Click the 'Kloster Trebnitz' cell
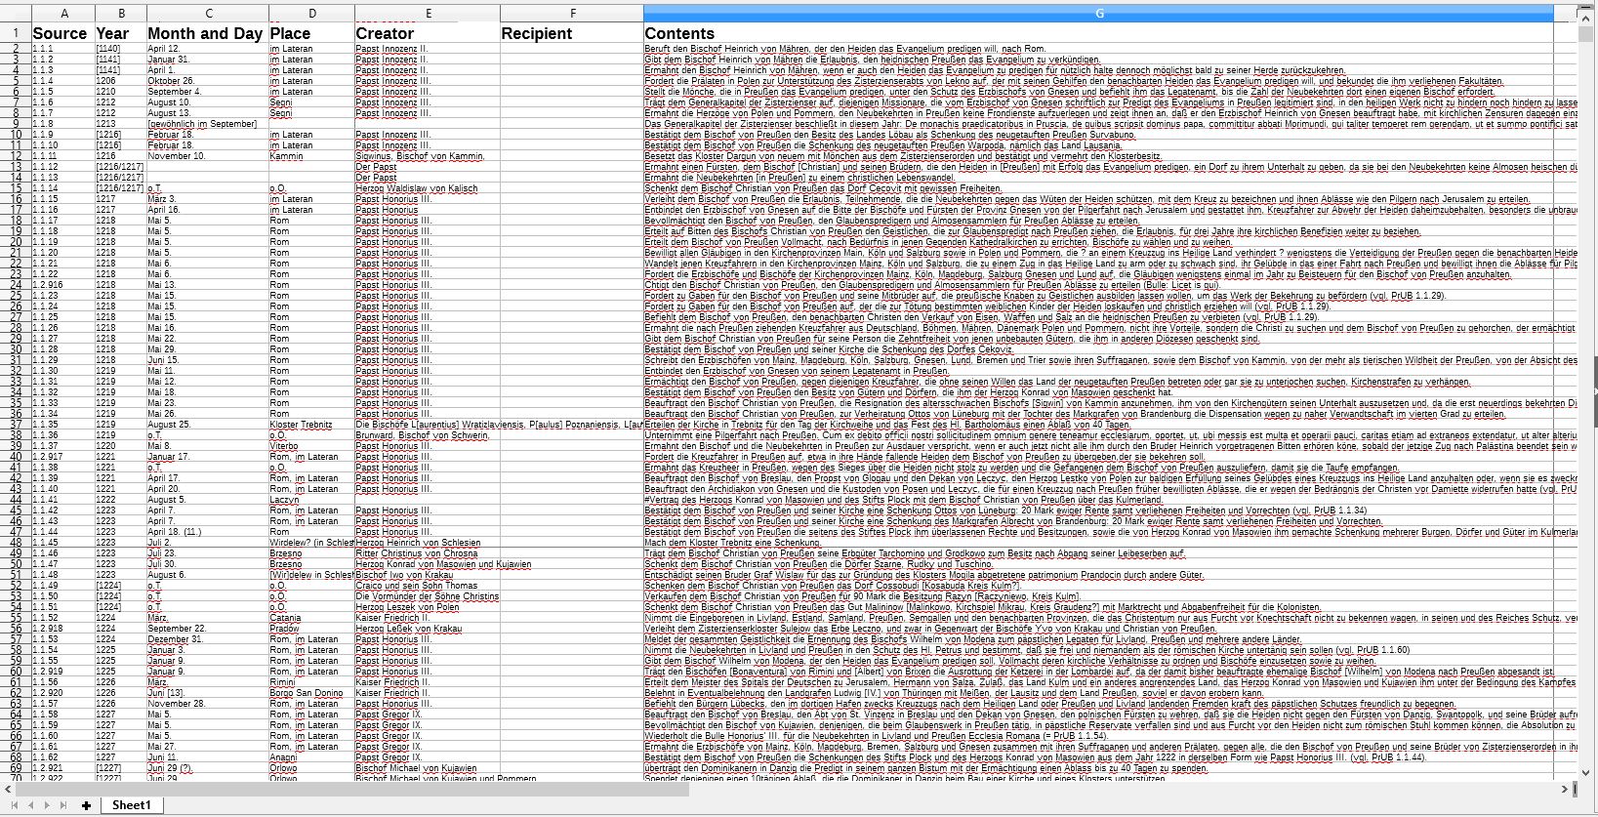This screenshot has height=817, width=1598. tap(311, 425)
